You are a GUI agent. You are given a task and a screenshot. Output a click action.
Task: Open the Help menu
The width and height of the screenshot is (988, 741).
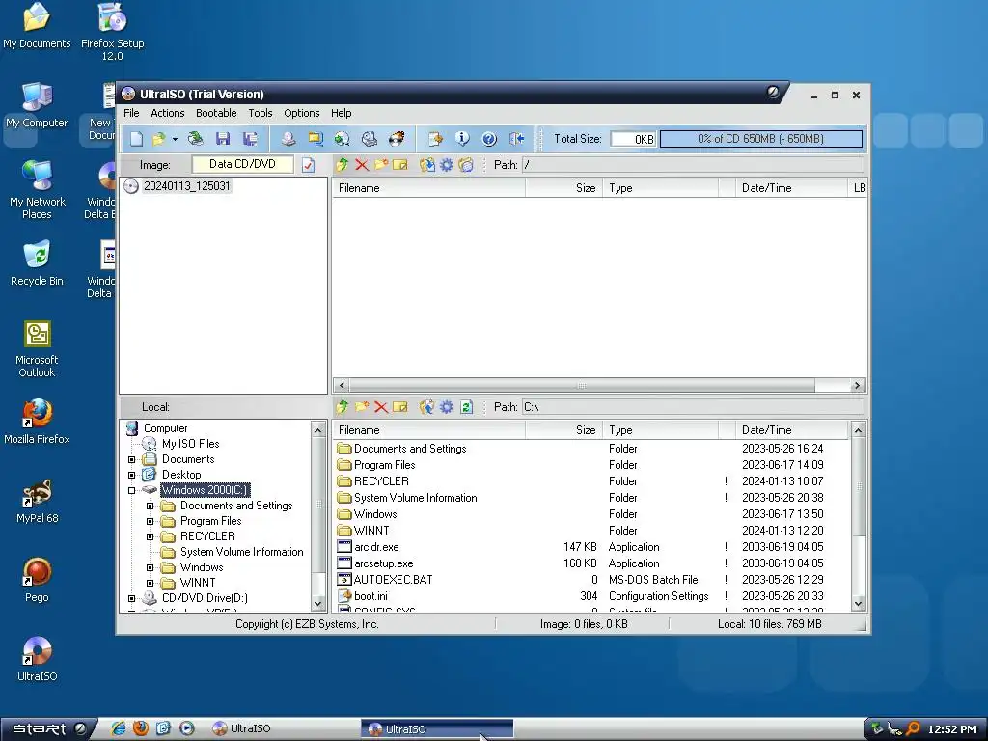click(x=341, y=113)
